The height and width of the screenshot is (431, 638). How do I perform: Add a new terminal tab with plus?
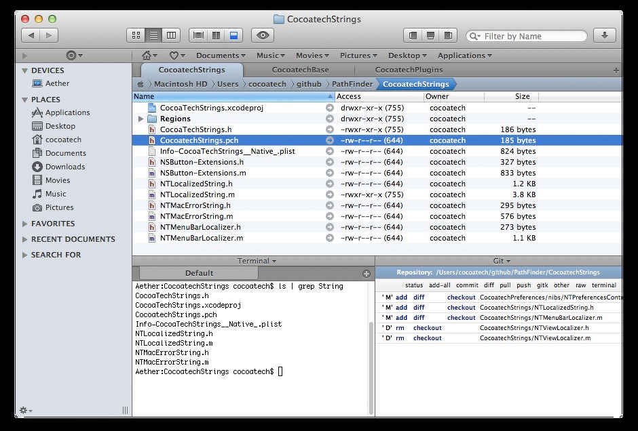(367, 273)
